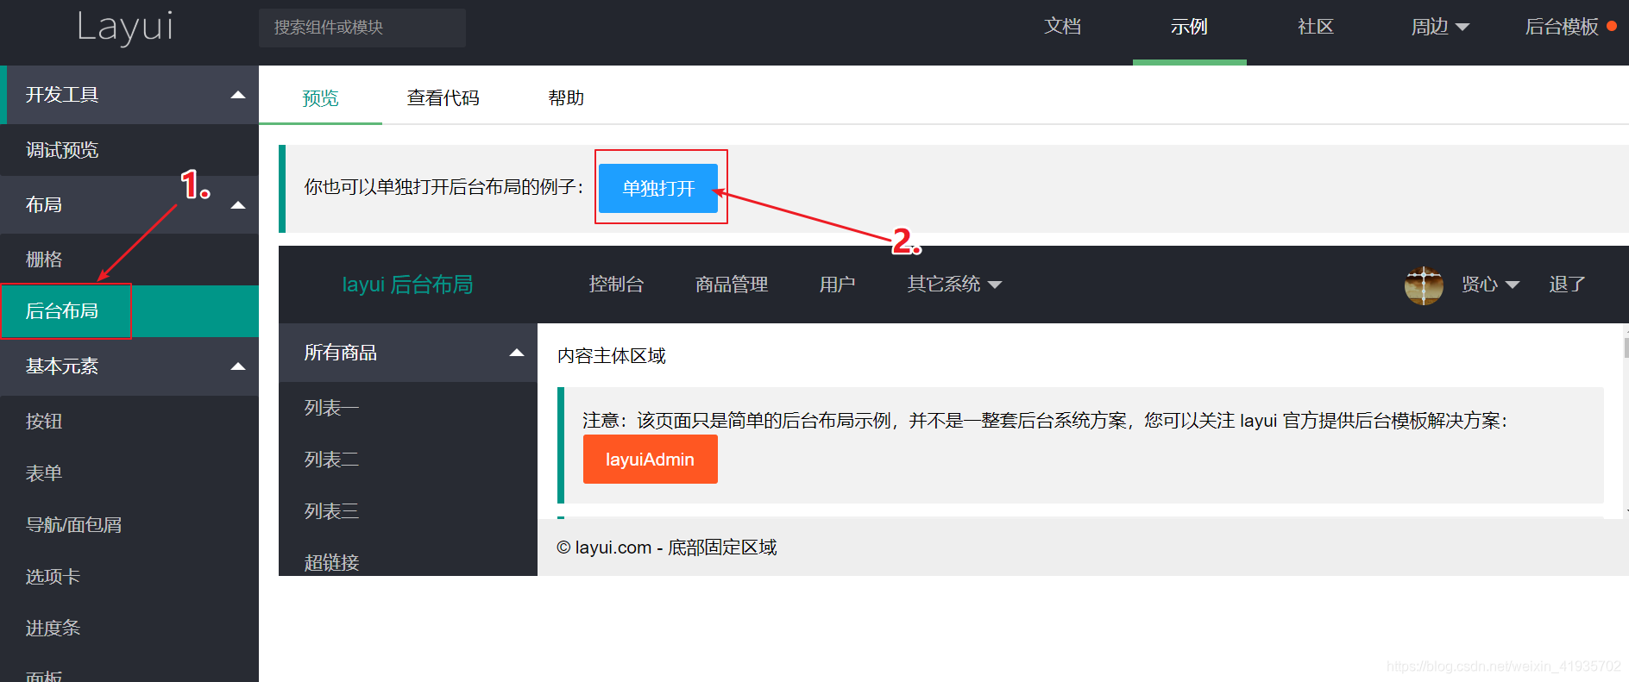Click the 内容主体区域 text
Screen dimensions: 1629x682
pyautogui.click(x=612, y=356)
